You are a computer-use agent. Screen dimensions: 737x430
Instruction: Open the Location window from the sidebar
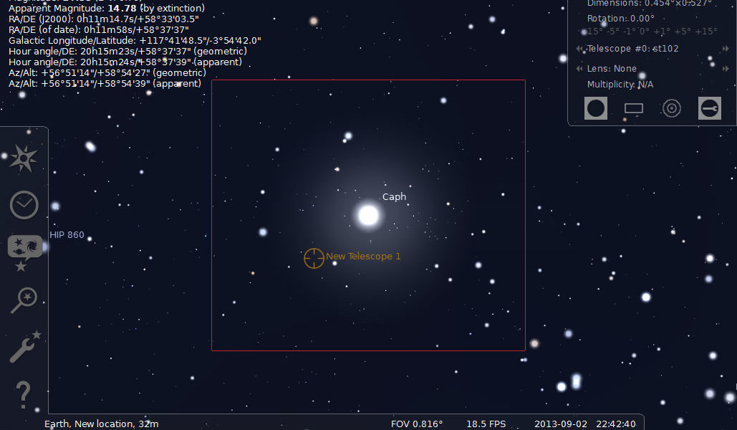coord(24,159)
